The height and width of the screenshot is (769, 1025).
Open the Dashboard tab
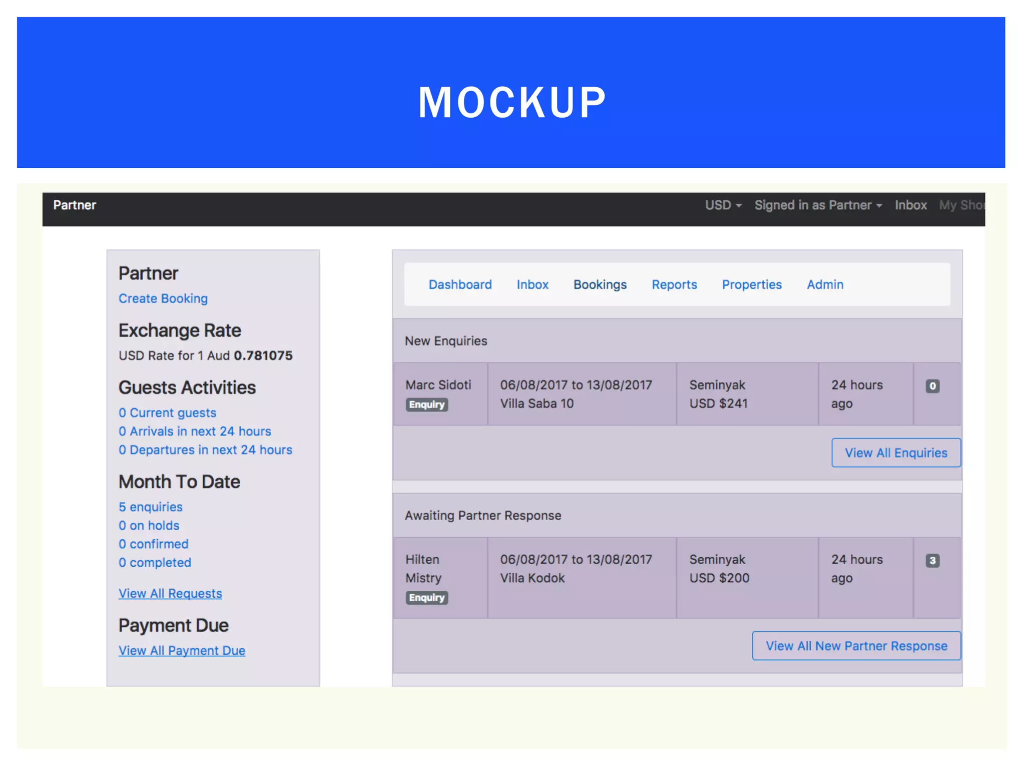460,284
